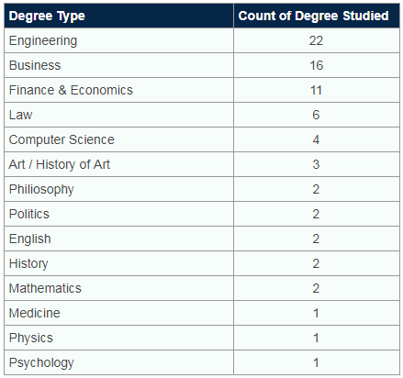The width and height of the screenshot is (403, 378).
Task: Select the History degree cell
Action: (x=118, y=263)
